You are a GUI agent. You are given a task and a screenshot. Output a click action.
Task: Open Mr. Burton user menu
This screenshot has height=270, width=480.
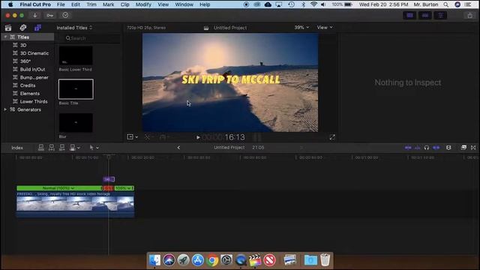click(426, 4)
